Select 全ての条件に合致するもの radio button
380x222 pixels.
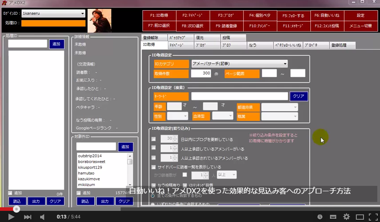153,195
